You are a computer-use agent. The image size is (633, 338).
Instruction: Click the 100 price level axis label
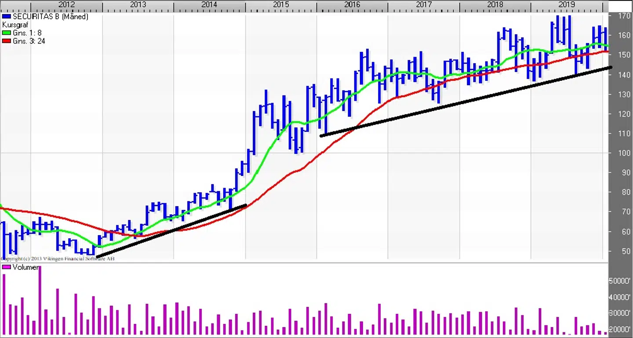pyautogui.click(x=623, y=153)
